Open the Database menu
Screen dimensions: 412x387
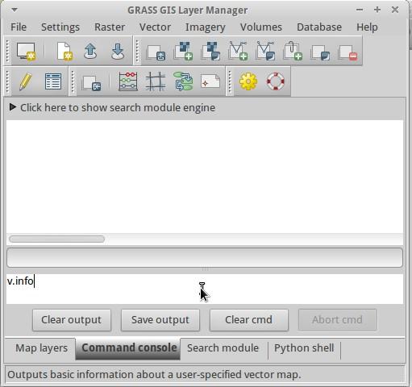319,27
